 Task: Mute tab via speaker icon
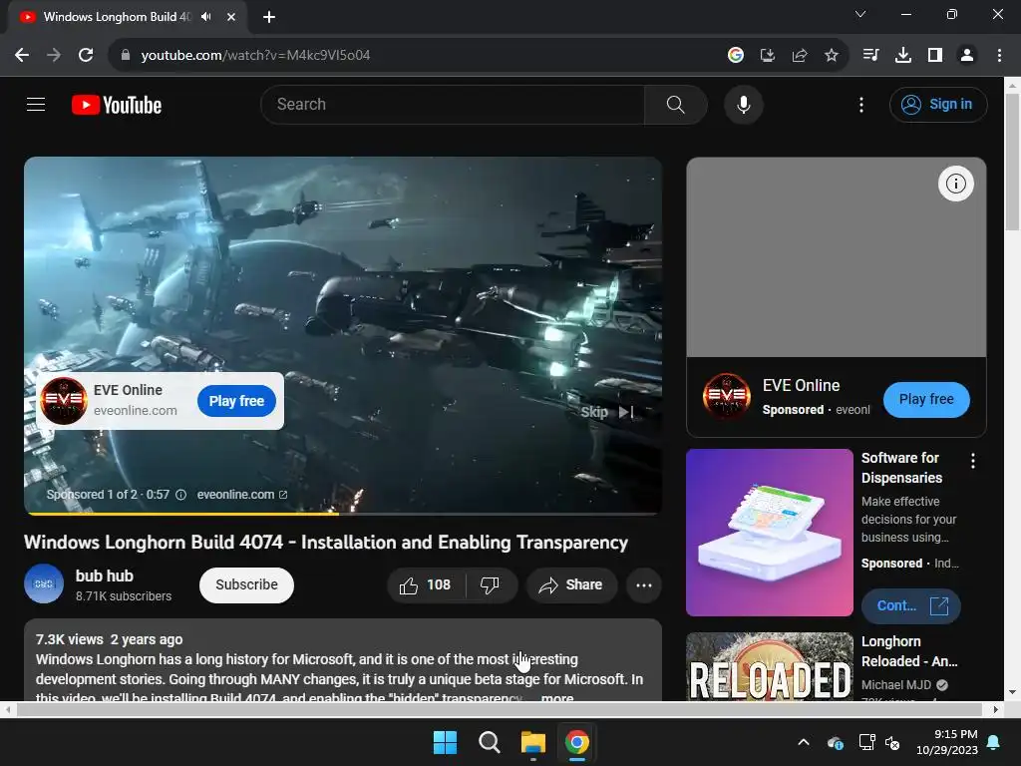(x=206, y=16)
